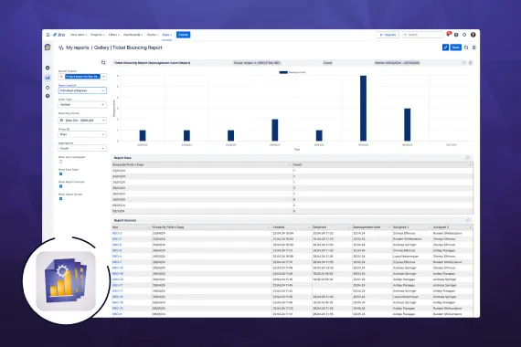Image resolution: width=521 pixels, height=347 pixels.
Task: Uncheck the Show report header checkbox
Action: 61,198
